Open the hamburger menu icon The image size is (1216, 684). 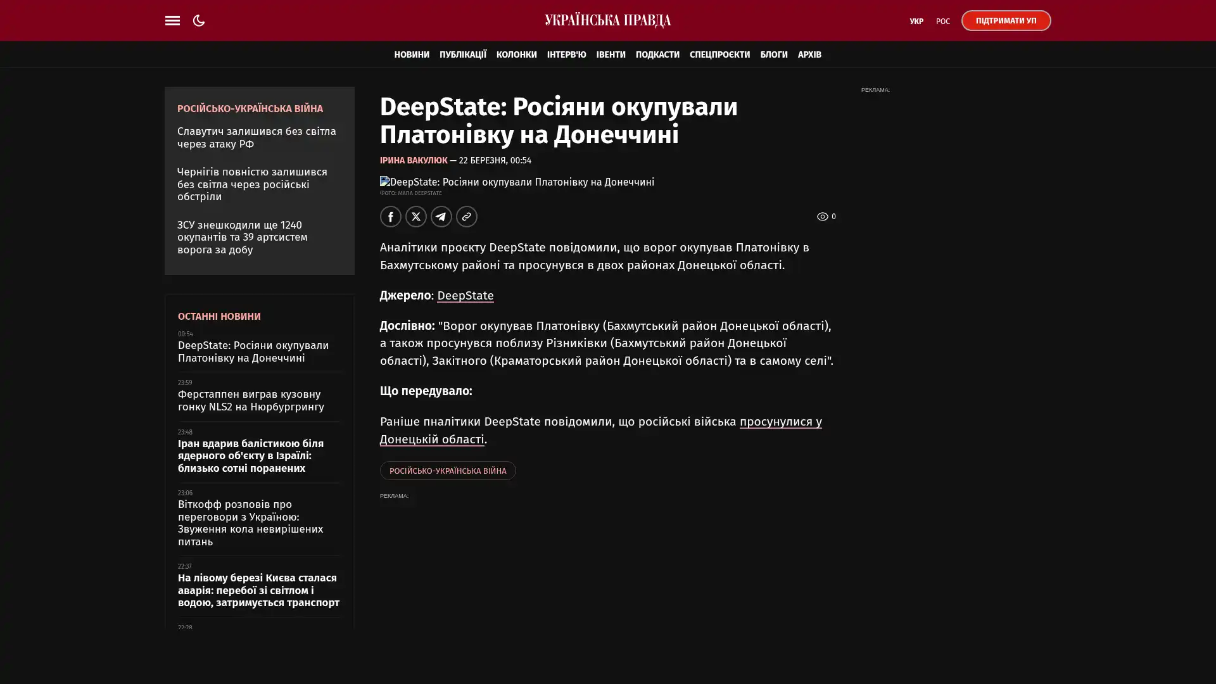tap(172, 20)
